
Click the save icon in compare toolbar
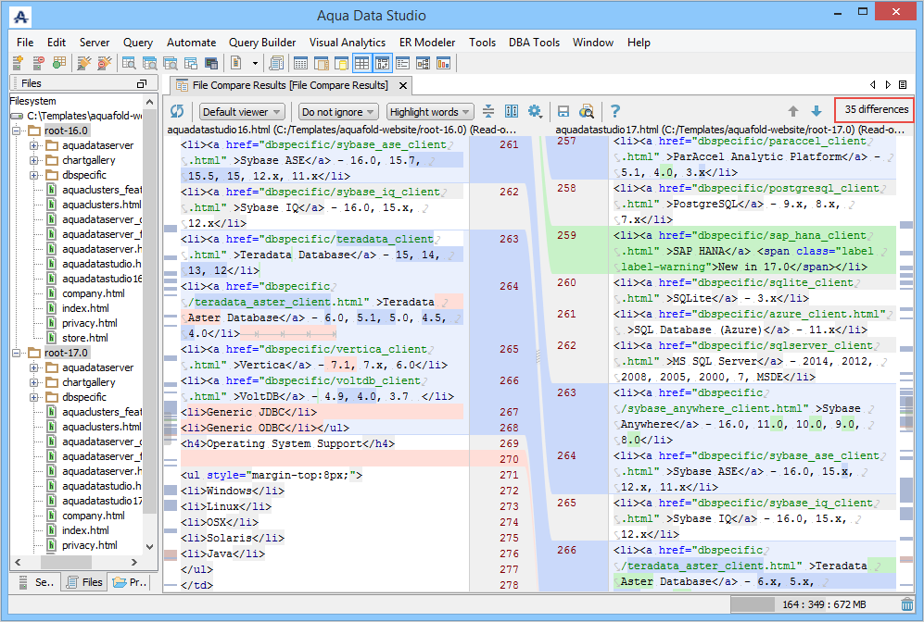563,112
